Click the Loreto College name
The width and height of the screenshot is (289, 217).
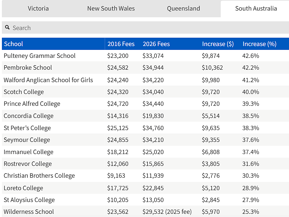[x=23, y=188]
